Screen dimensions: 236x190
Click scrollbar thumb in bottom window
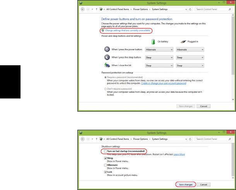click(x=233, y=159)
